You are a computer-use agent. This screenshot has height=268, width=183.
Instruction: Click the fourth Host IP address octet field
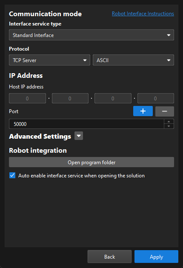pyautogui.click(x=156, y=98)
